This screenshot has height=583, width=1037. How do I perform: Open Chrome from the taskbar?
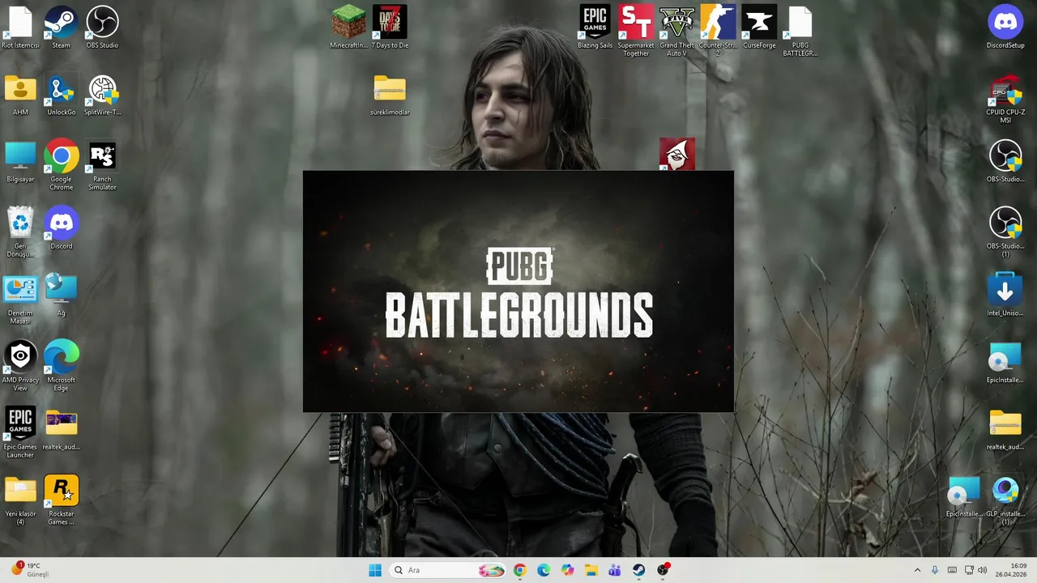[x=519, y=570]
